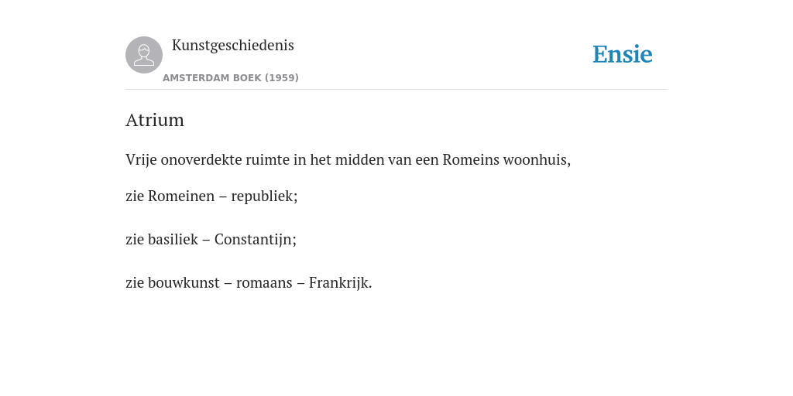Click the word onoverdekte in the definition
This screenshot has width=793, height=396.
[201, 159]
